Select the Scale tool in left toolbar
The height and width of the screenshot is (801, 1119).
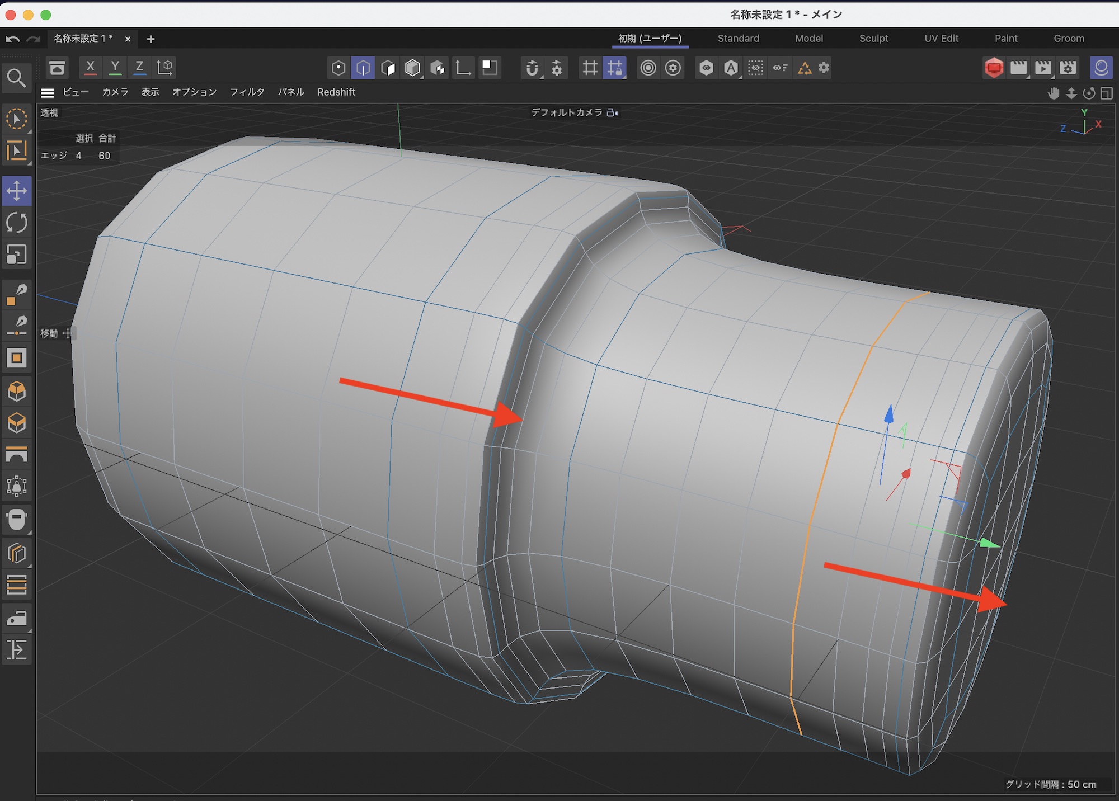point(16,255)
